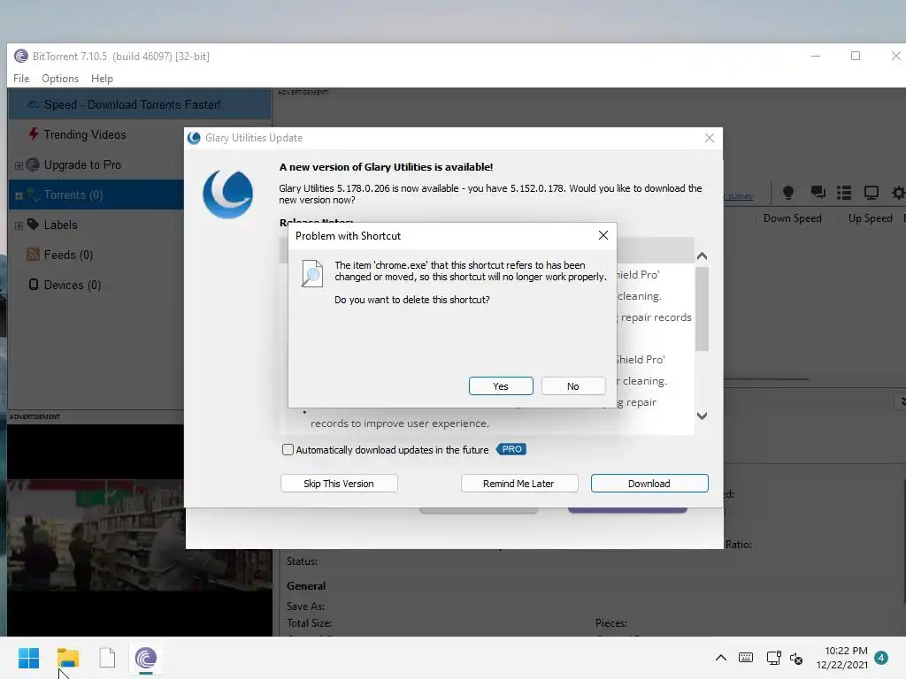This screenshot has height=679, width=906.
Task: Click the BitTorrent taskbar icon
Action: coord(146,658)
